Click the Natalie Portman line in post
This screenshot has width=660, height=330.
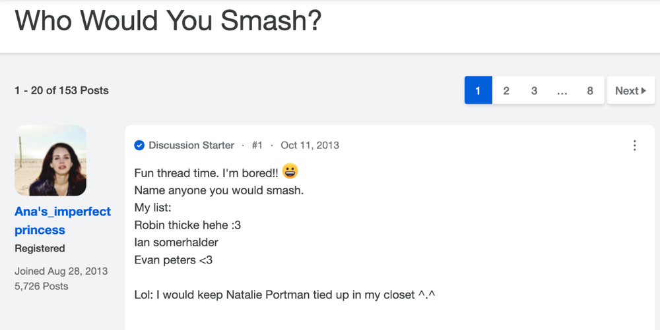pyautogui.click(x=284, y=294)
